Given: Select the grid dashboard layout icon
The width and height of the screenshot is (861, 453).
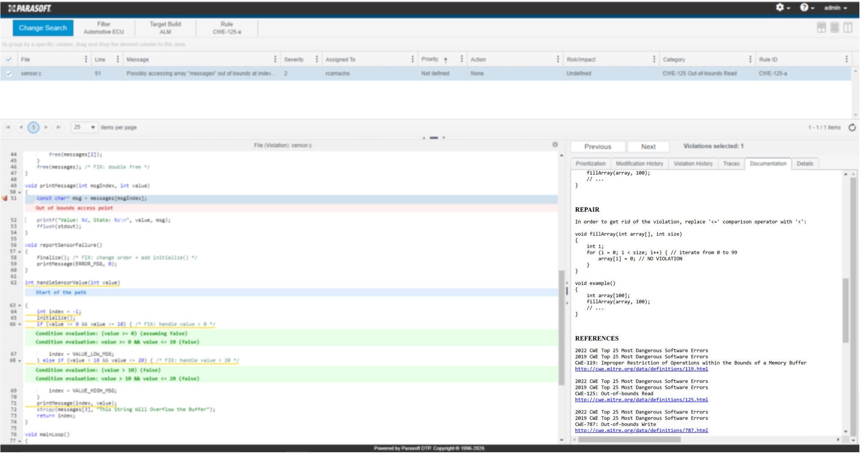Looking at the screenshot, I should click(x=821, y=27).
